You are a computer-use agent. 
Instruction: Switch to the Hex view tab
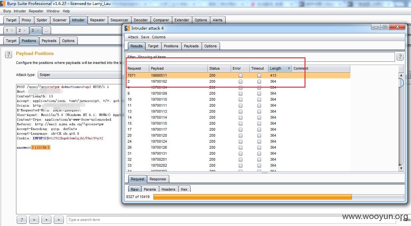184,189
